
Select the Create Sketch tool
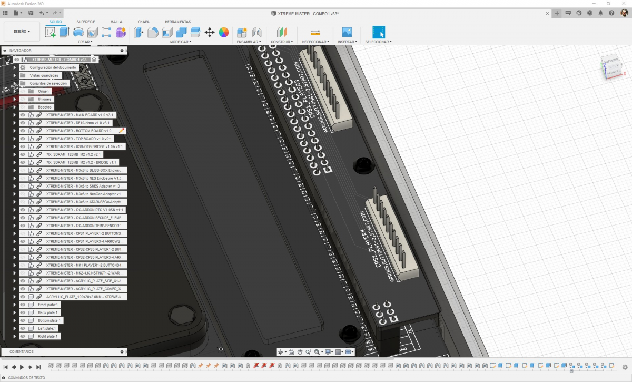[x=51, y=32]
